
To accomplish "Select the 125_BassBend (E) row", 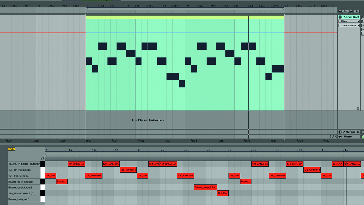I will 24,176.
